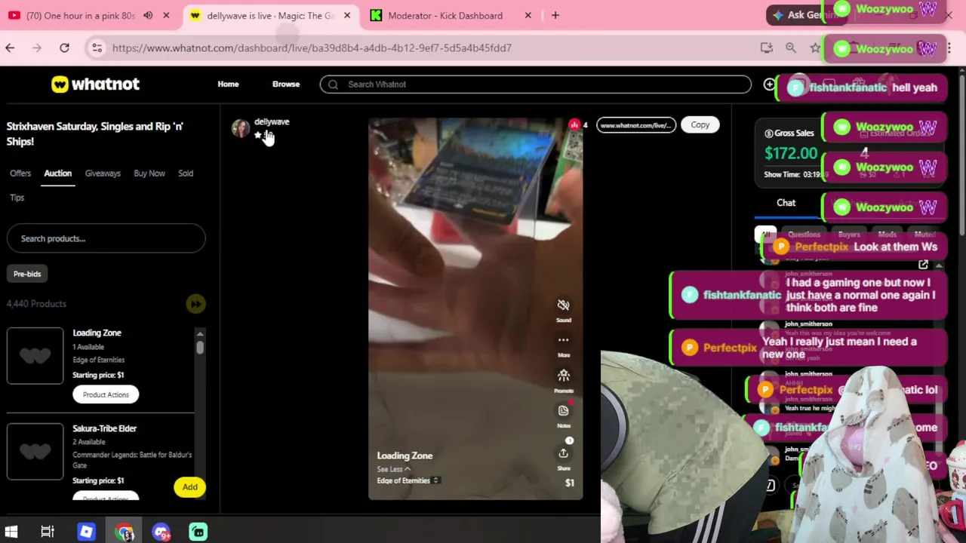Switch to the Offers tab

[x=20, y=173]
